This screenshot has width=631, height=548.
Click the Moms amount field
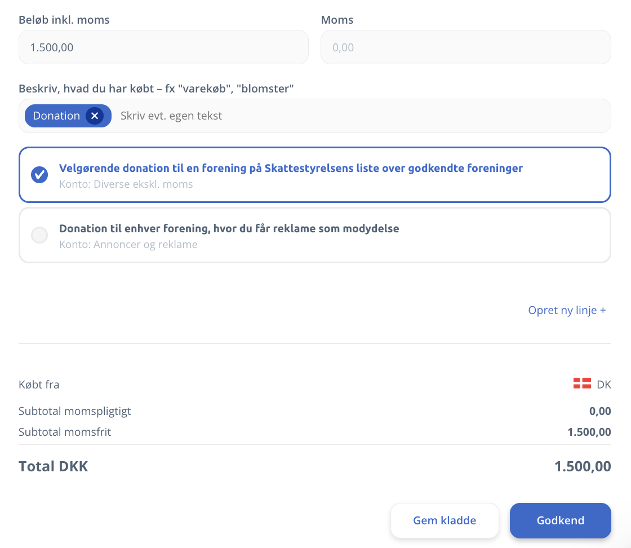[465, 47]
